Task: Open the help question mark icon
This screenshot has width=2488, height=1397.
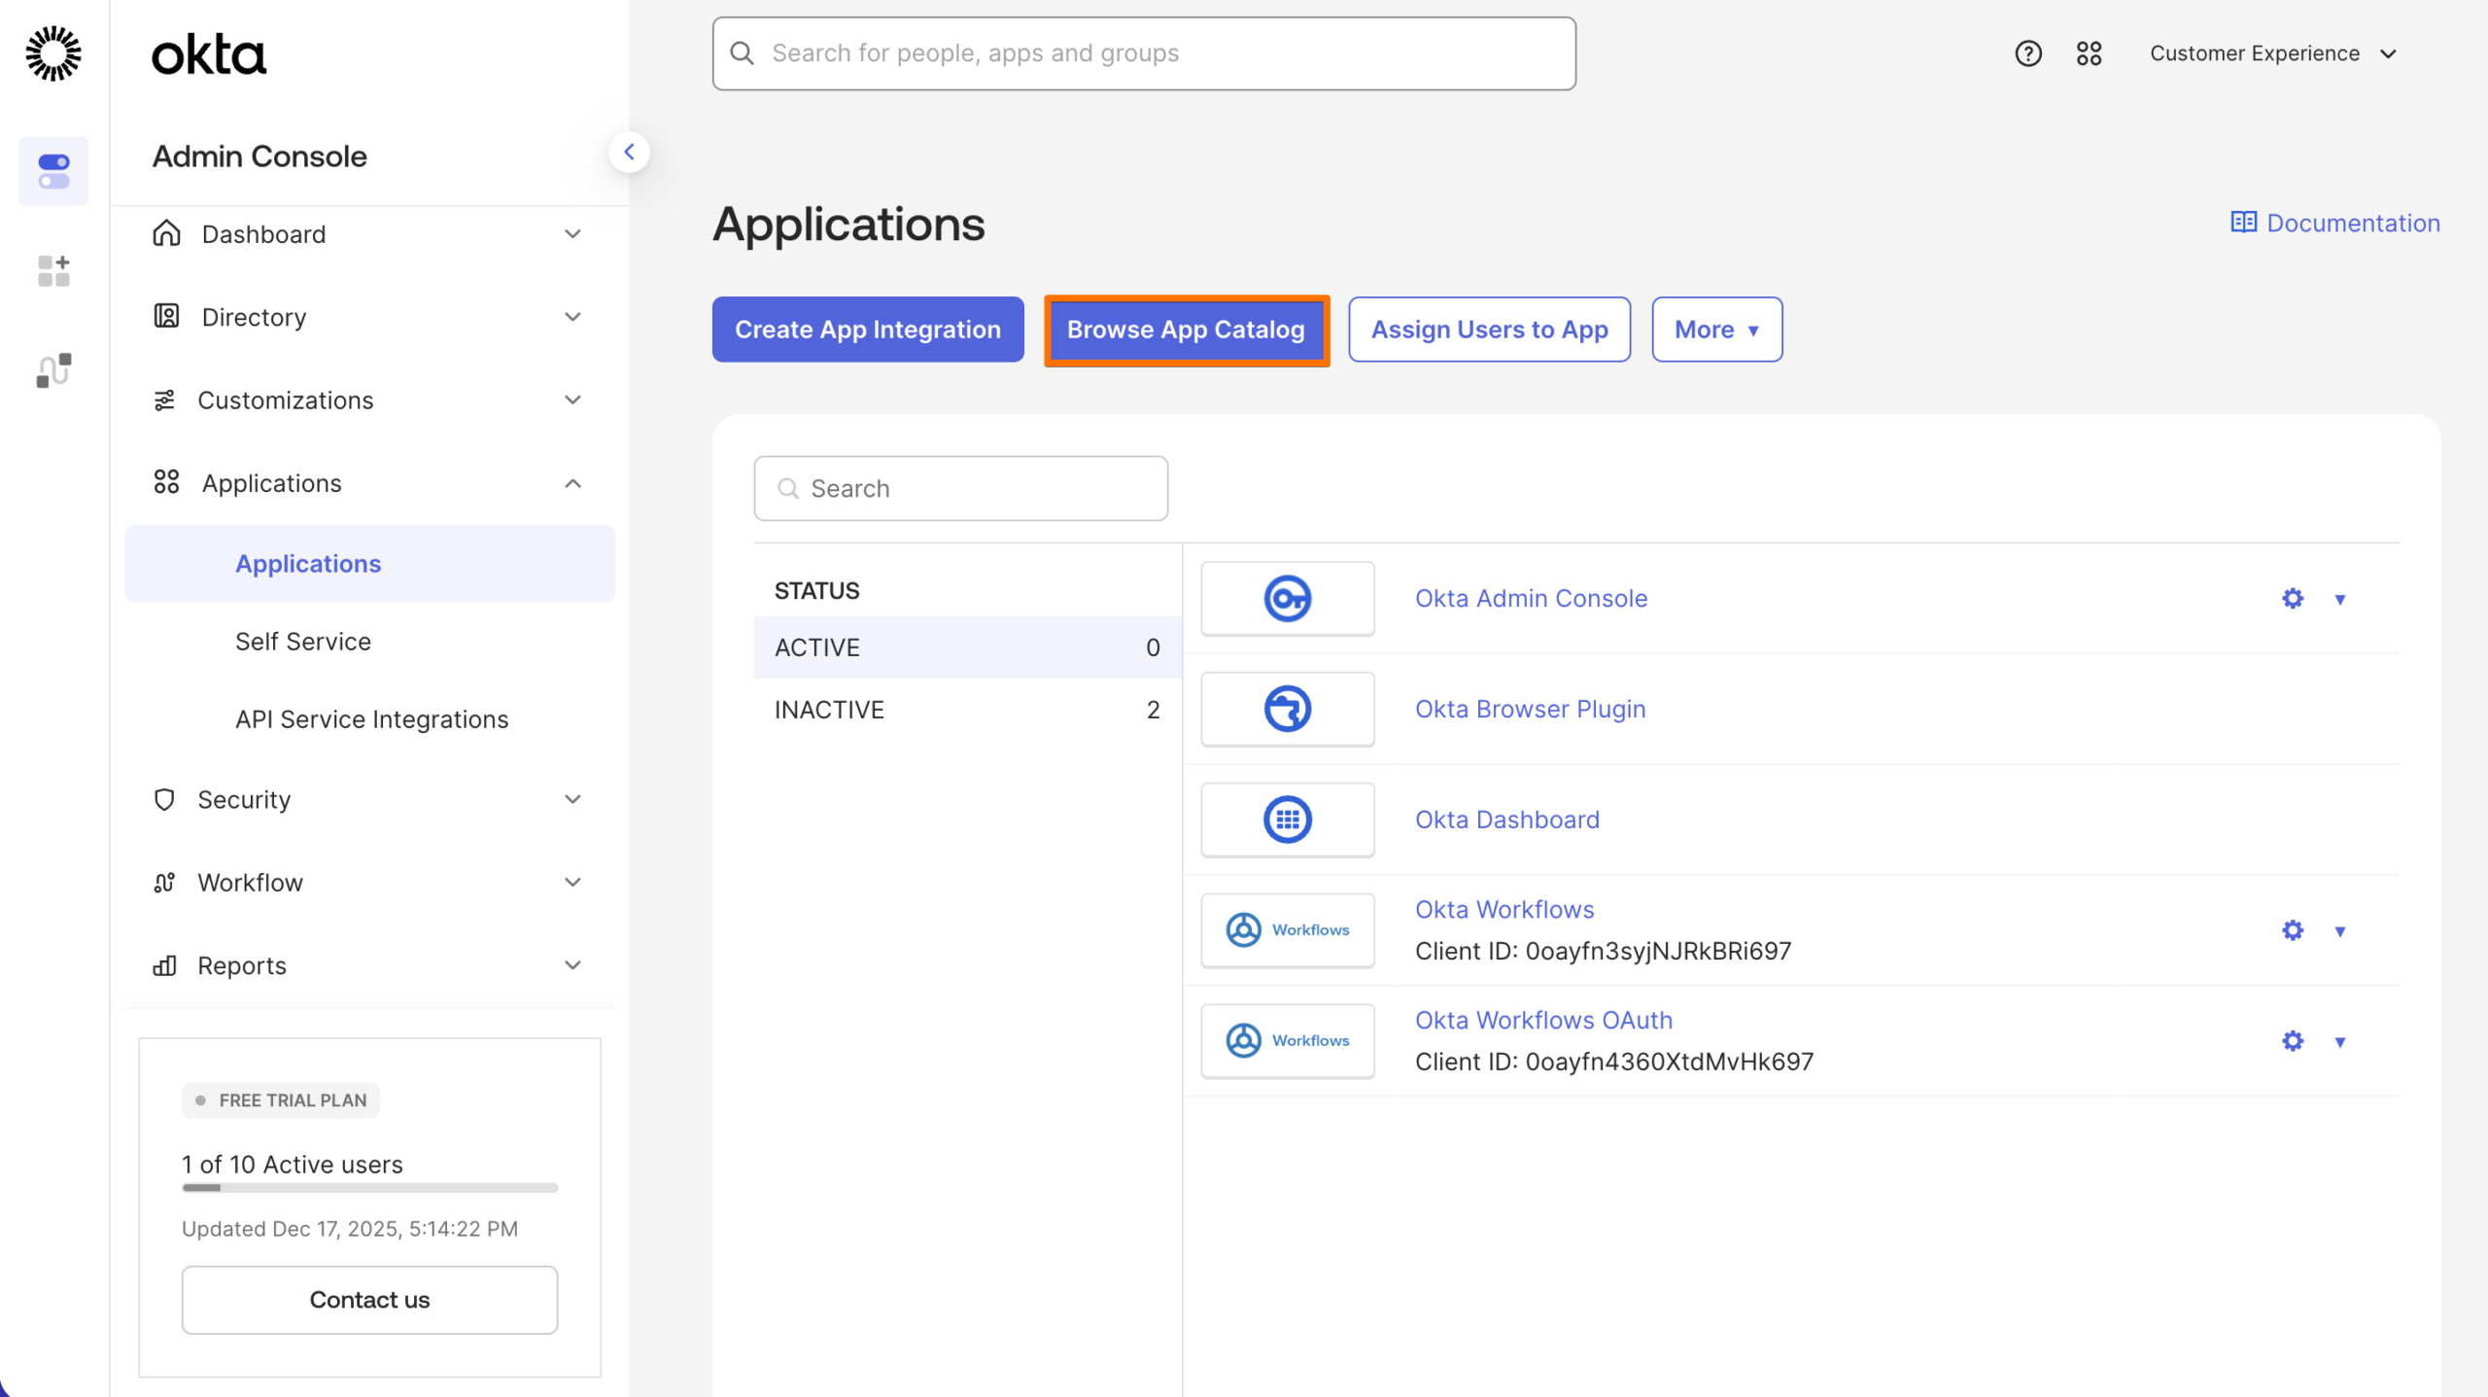Action: [2028, 53]
